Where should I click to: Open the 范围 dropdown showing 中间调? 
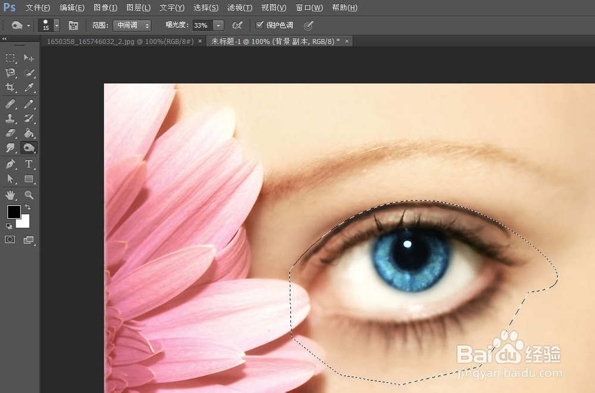coord(131,25)
